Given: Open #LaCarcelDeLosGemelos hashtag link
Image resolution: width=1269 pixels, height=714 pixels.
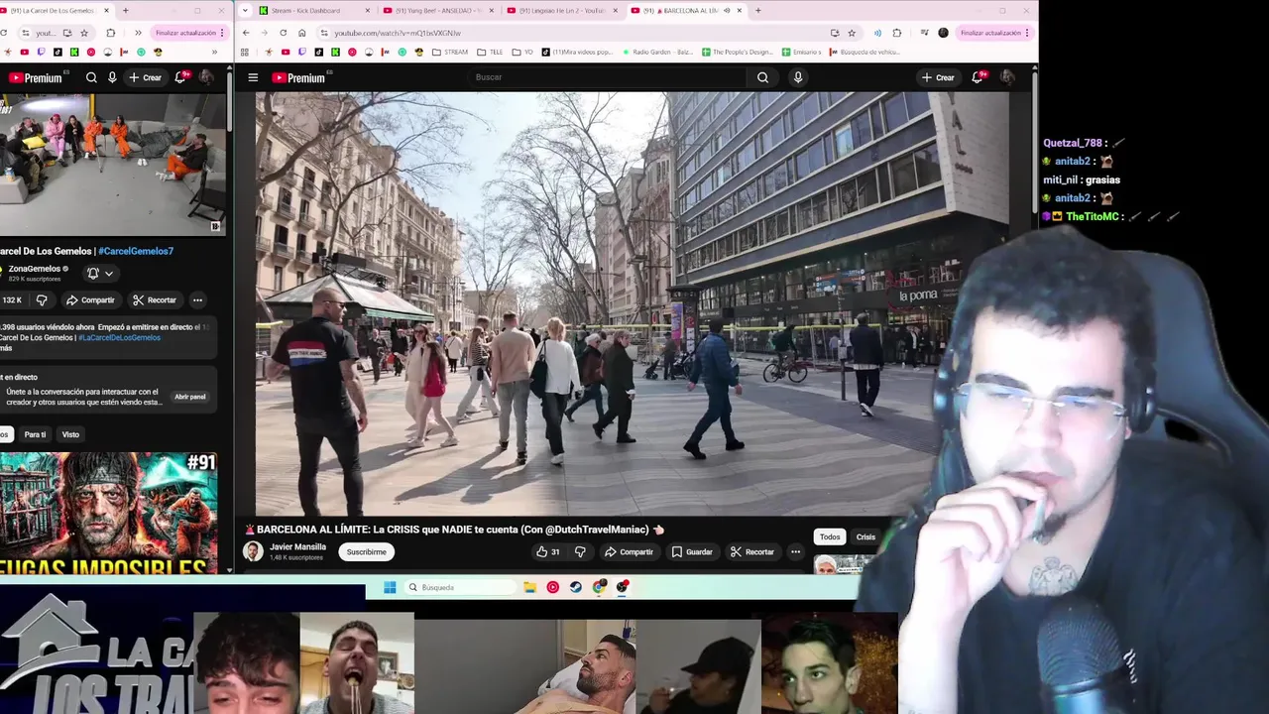Looking at the screenshot, I should (119, 338).
